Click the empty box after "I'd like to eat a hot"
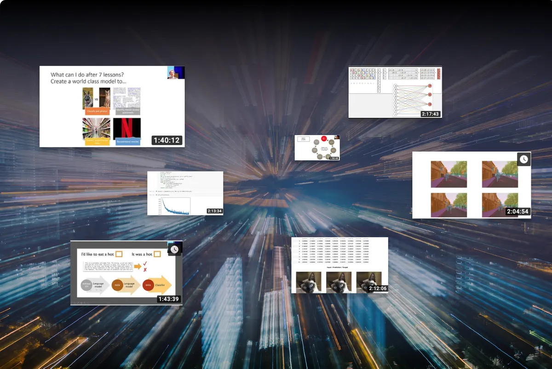 119,254
